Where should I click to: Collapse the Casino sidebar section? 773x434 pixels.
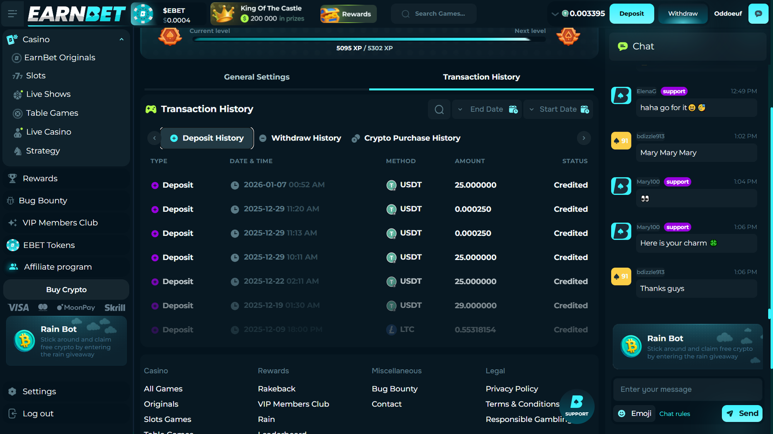point(121,40)
